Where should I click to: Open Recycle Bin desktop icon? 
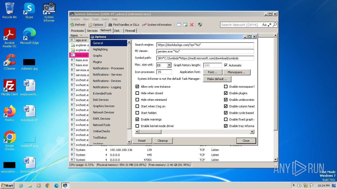click(x=9, y=10)
